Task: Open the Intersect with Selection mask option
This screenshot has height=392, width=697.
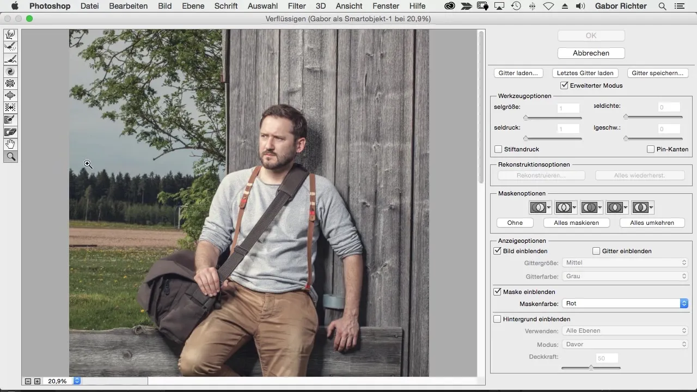Action: pyautogui.click(x=617, y=207)
